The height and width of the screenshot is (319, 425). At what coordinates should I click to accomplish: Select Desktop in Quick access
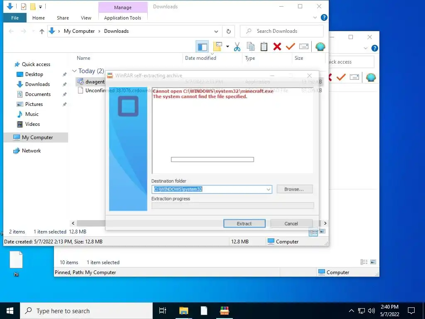[x=34, y=74]
